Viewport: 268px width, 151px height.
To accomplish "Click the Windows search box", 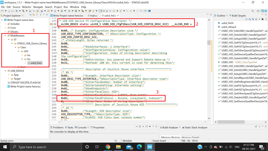I will pos(46,147).
